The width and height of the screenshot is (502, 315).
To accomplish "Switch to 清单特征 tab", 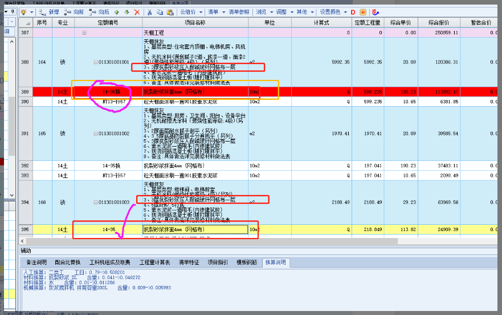I will [x=189, y=262].
